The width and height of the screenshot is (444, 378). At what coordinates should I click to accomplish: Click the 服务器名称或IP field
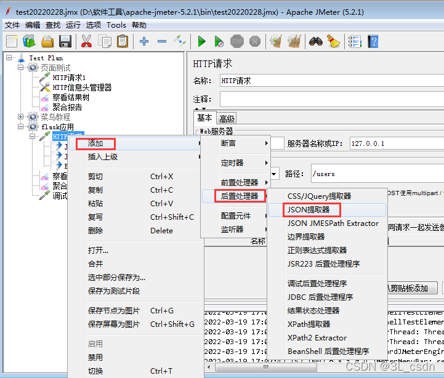coord(397,143)
